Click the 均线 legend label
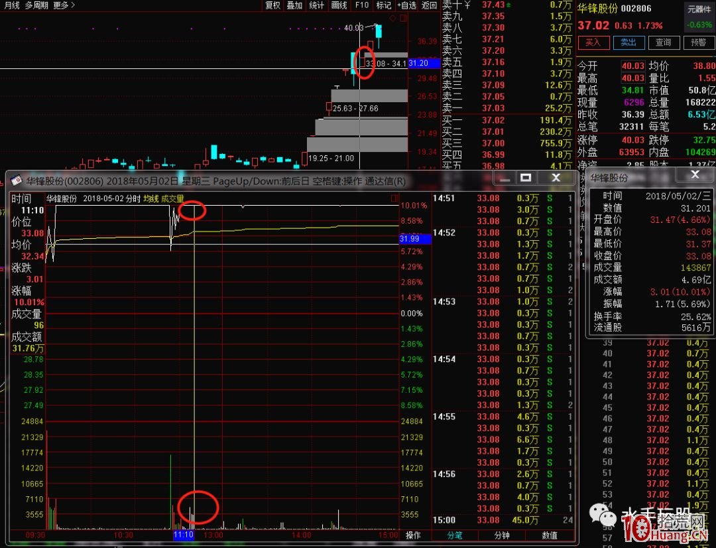Image resolution: width=716 pixels, height=548 pixels. pos(150,199)
